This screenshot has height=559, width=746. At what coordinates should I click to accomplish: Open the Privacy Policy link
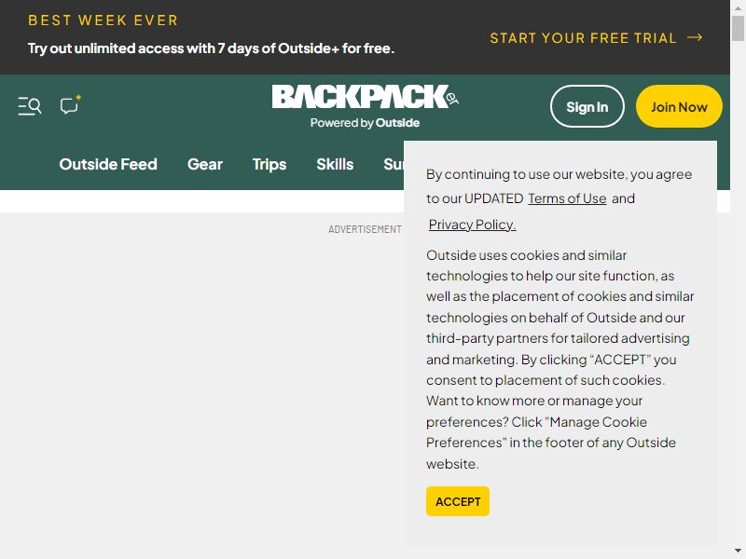click(x=472, y=225)
